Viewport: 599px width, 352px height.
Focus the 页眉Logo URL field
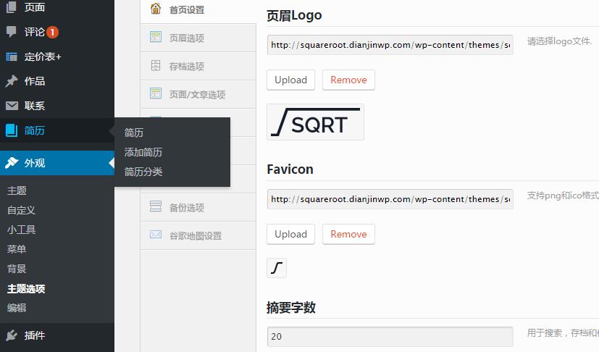[390, 45]
